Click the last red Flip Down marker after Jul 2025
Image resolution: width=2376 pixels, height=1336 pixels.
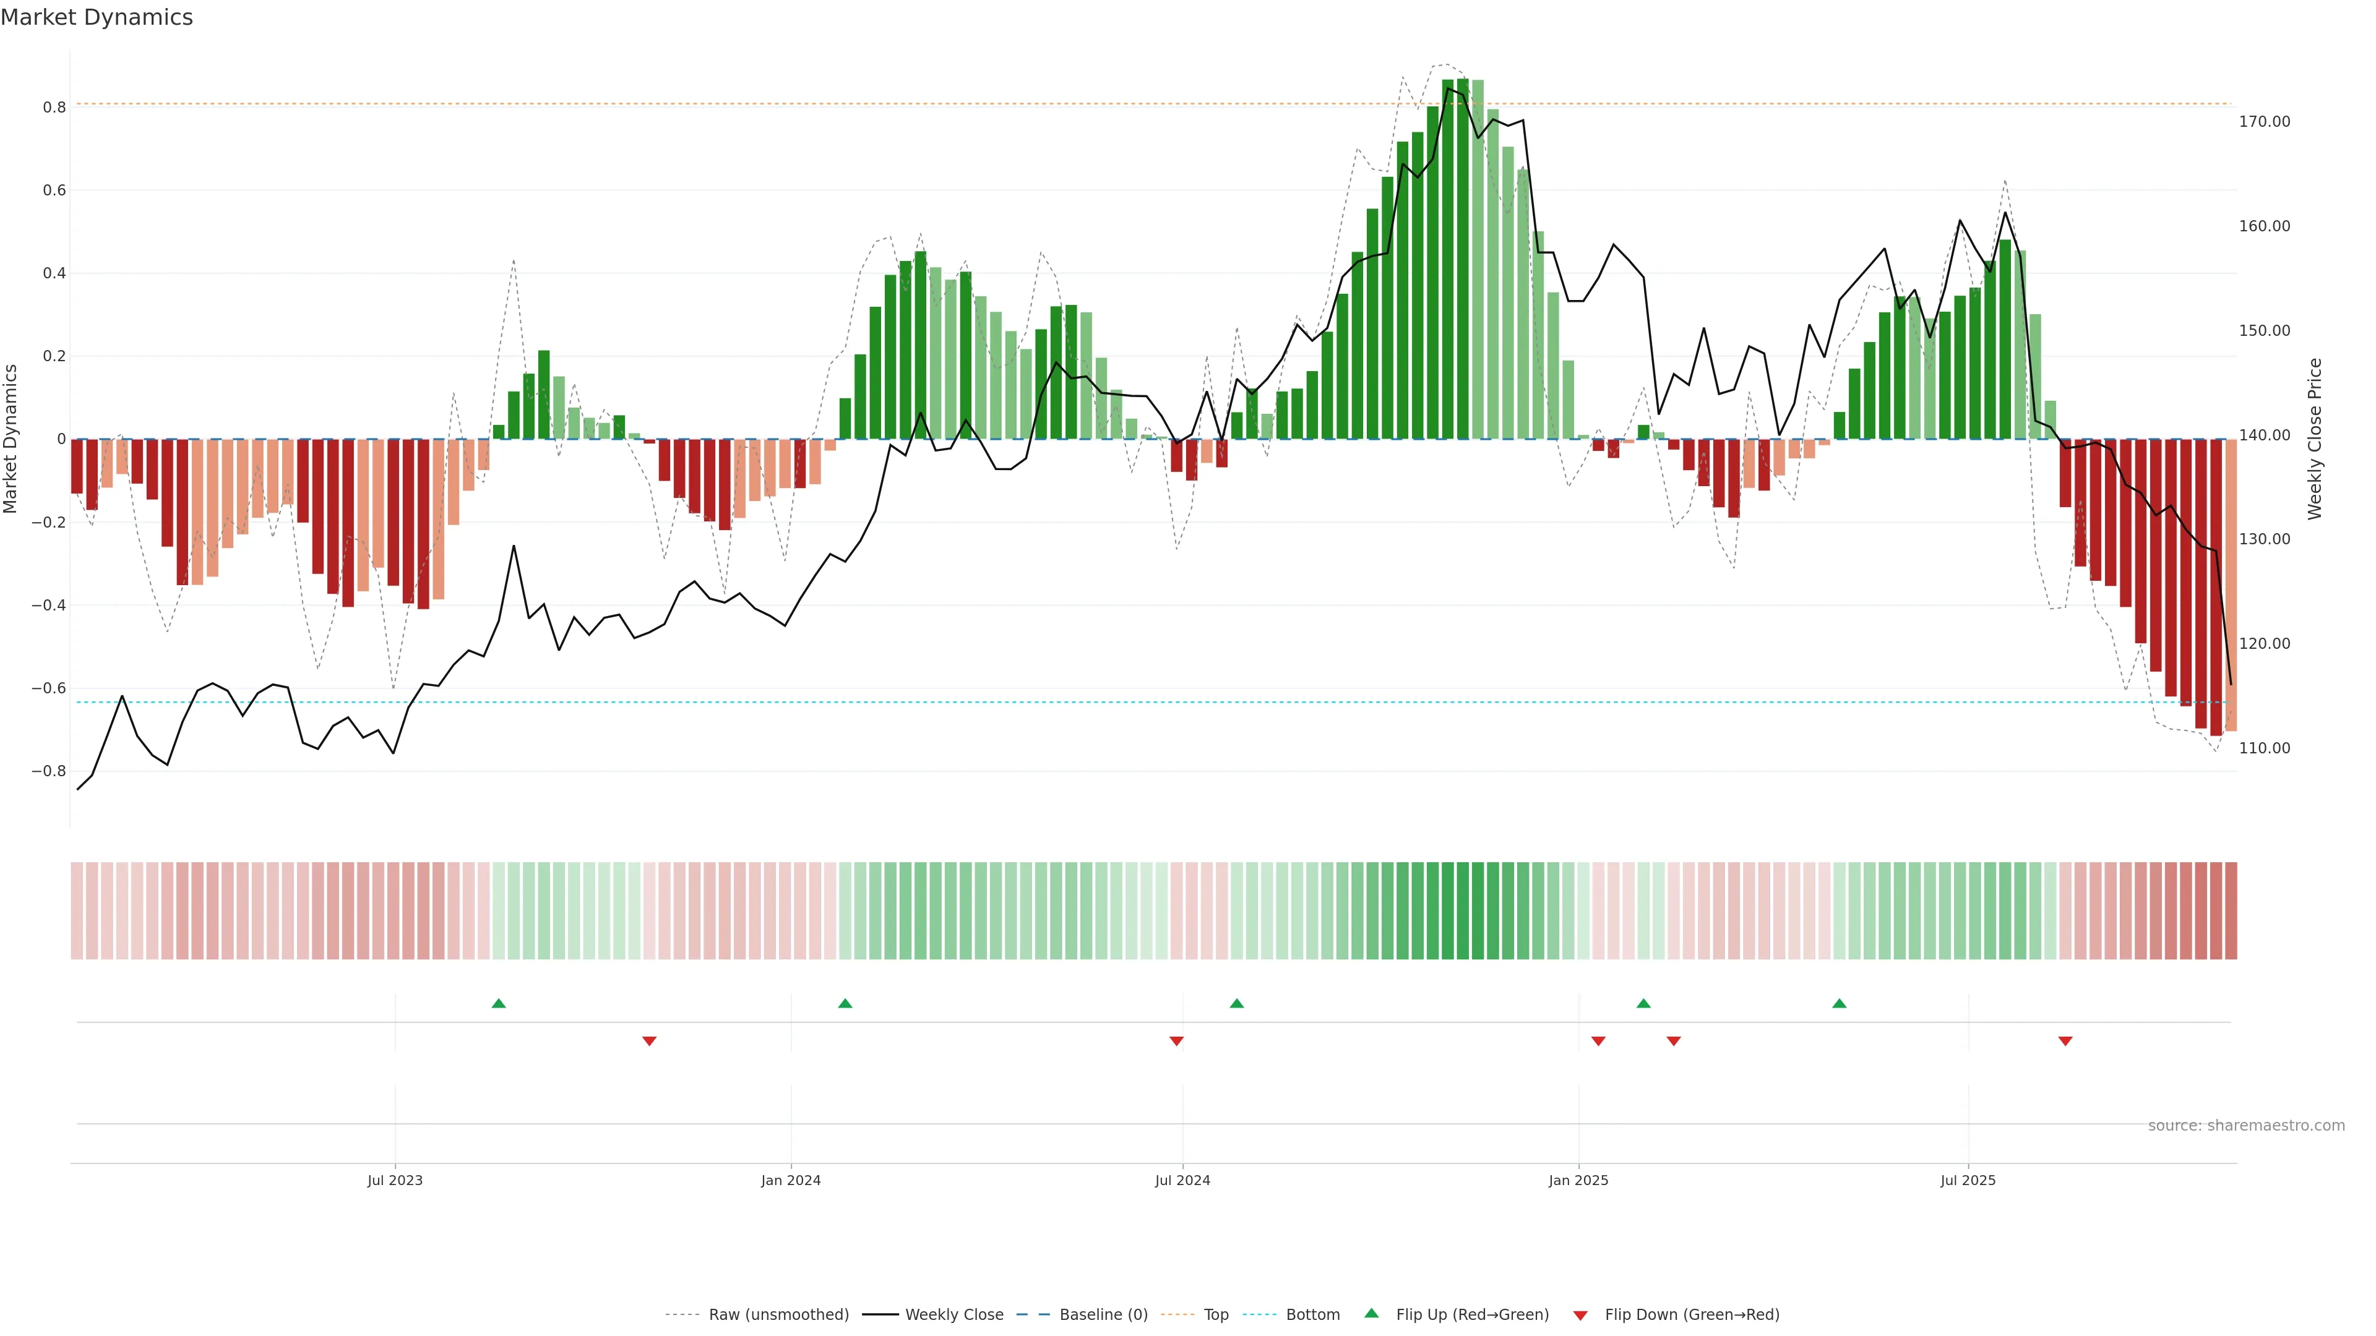click(2065, 1041)
